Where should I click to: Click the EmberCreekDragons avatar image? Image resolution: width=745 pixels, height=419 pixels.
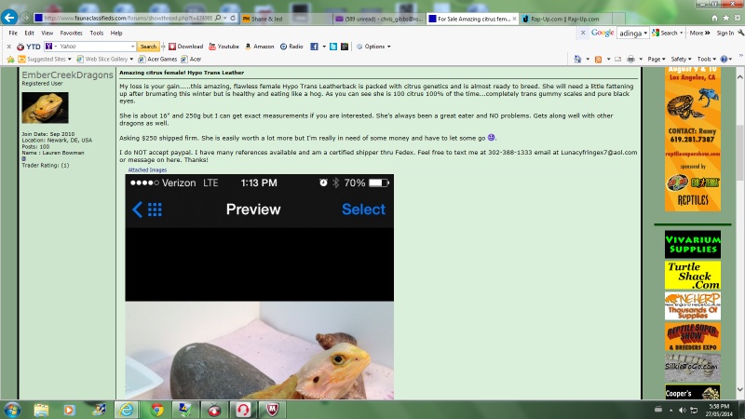(x=45, y=108)
